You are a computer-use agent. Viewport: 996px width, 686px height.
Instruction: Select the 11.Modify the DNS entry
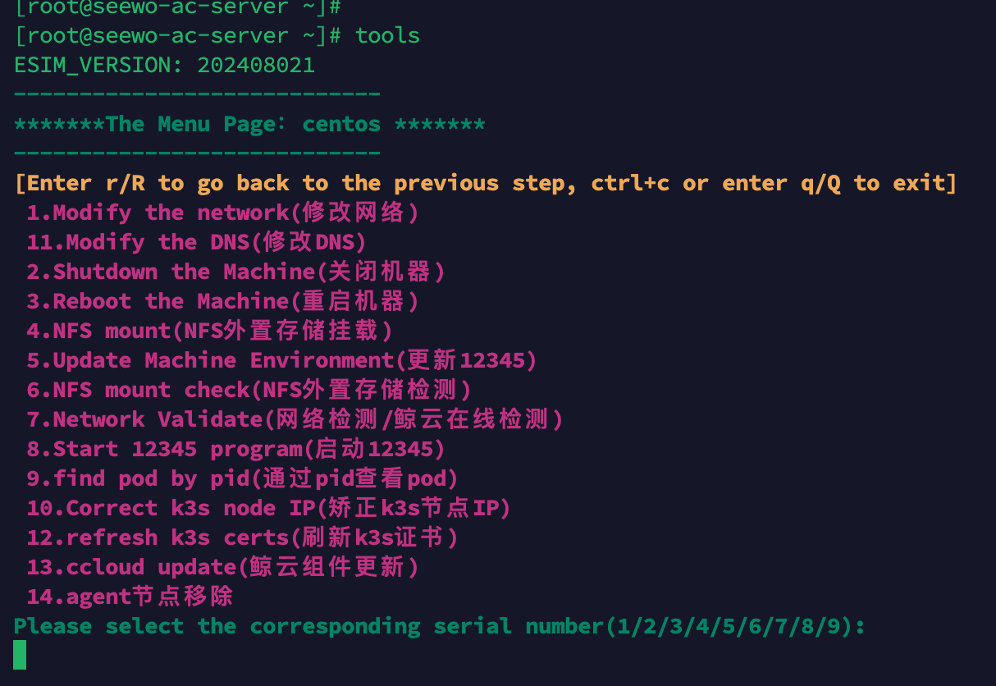[x=197, y=242]
